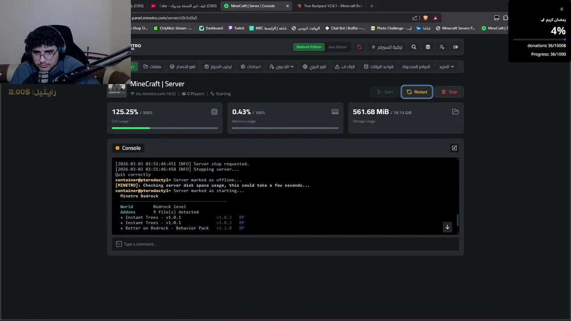Click the red refresh sync icon
The image size is (571, 321).
[360, 47]
